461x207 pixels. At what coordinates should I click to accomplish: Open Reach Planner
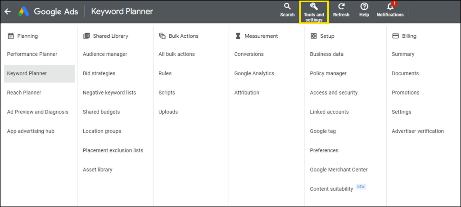click(24, 93)
